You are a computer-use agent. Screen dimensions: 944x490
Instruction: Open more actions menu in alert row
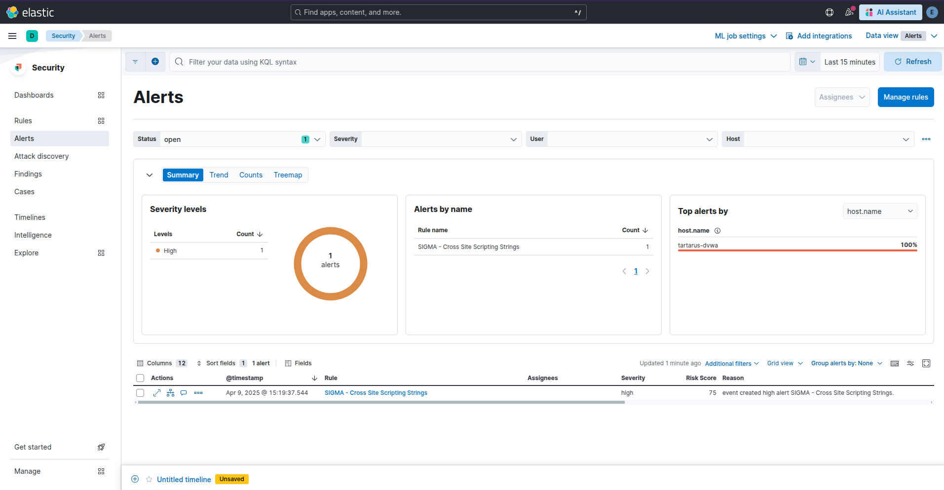tap(198, 393)
